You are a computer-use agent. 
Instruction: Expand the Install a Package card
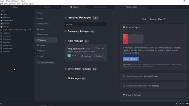click(153, 95)
